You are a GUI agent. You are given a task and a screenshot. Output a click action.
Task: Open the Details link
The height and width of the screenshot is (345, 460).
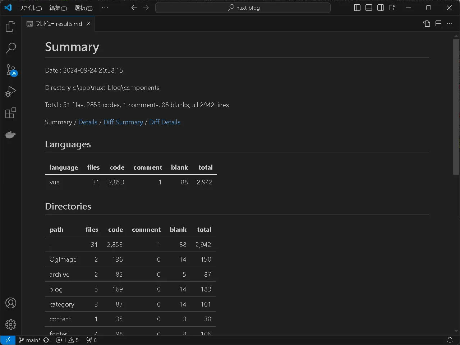tap(88, 122)
